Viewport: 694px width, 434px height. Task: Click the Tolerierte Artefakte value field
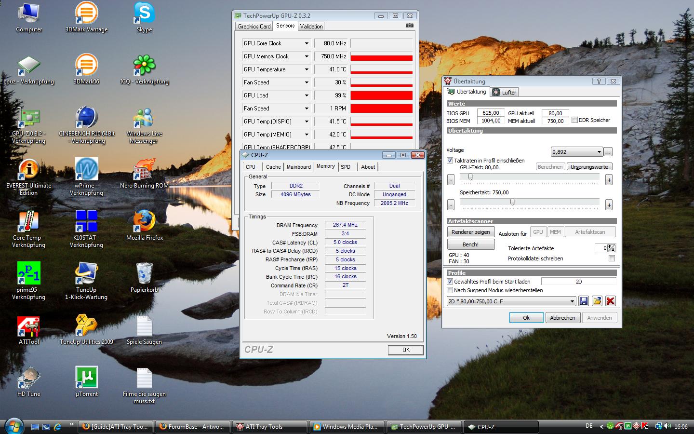[x=601, y=248]
